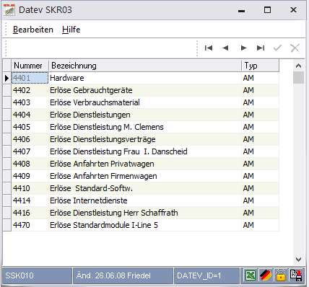Click the SSK010 status bar panel

tap(37, 275)
